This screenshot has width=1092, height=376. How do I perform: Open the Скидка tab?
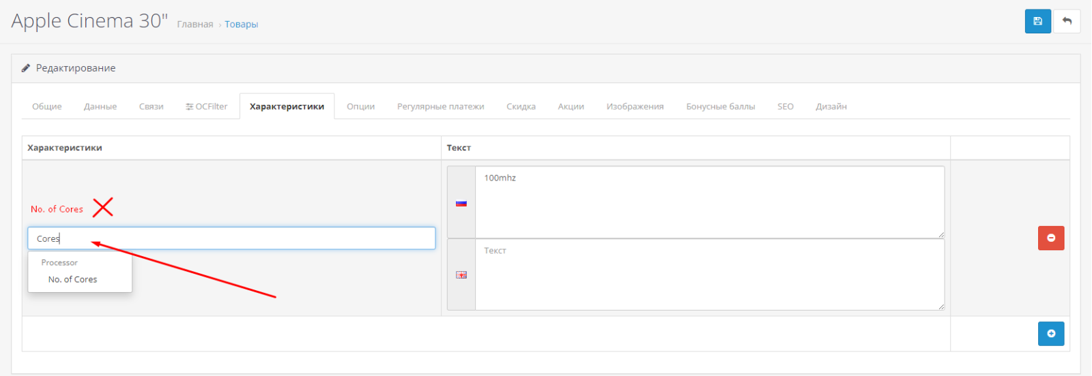tap(521, 106)
